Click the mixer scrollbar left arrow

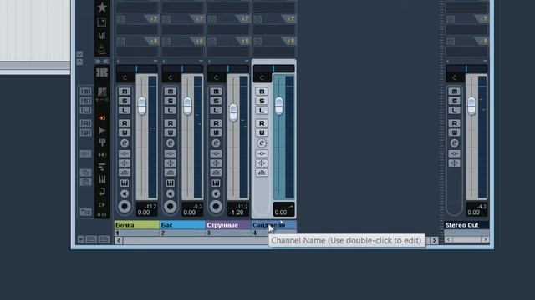(119, 241)
